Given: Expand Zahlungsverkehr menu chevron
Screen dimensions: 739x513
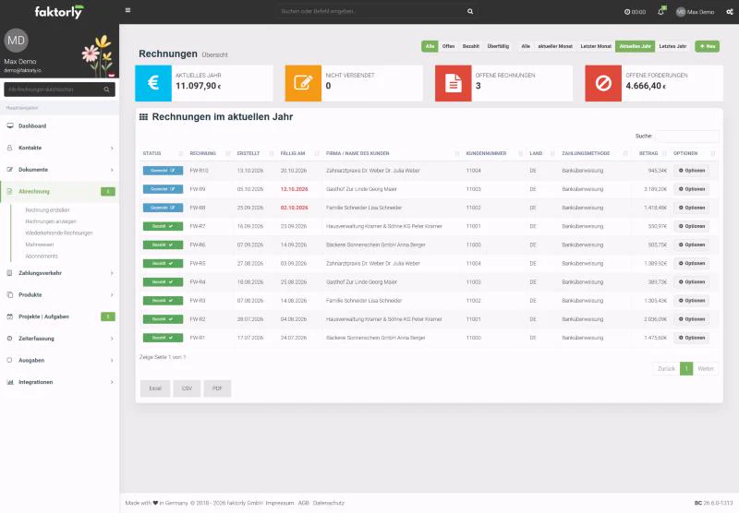Looking at the screenshot, I should [112, 273].
